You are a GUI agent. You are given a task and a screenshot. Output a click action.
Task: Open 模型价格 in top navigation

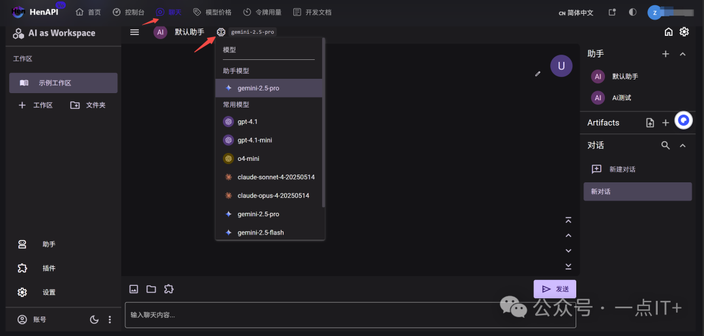click(x=213, y=12)
